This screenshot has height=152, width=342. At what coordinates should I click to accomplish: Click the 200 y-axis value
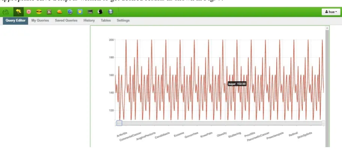[111, 40]
